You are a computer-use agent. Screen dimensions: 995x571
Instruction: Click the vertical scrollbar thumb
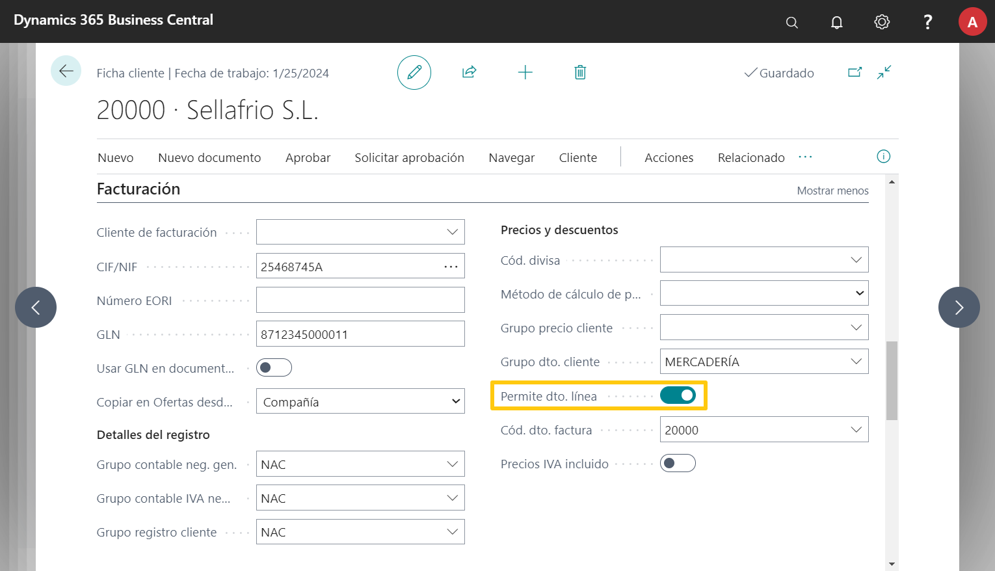[892, 380]
